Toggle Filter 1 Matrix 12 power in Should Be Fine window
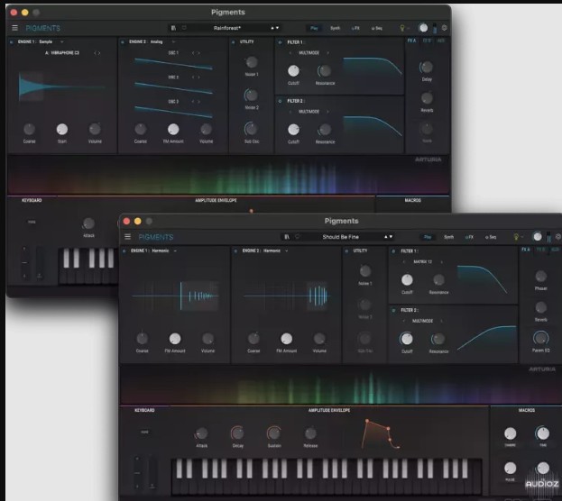 tap(393, 251)
